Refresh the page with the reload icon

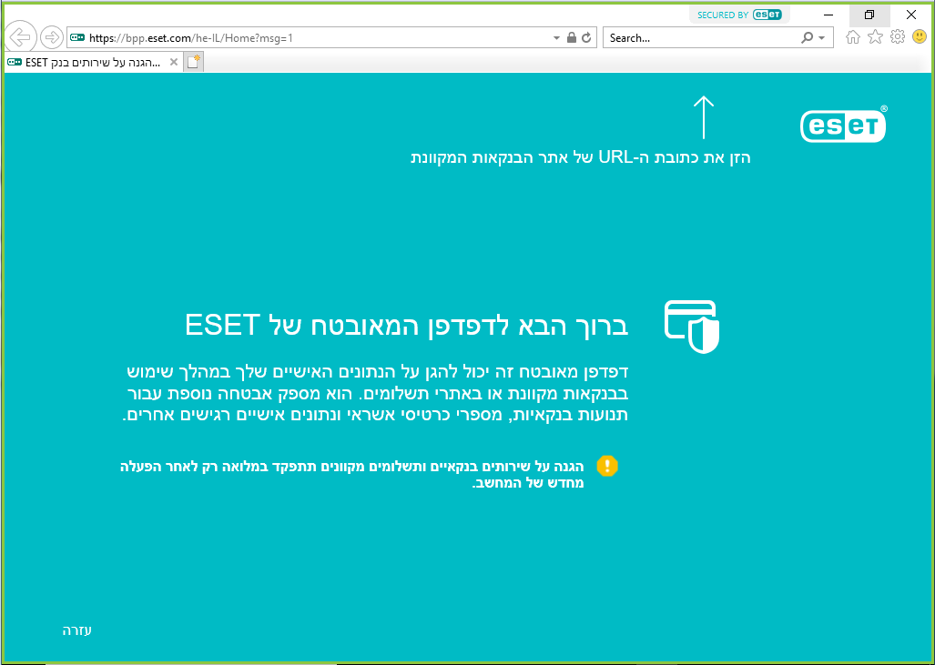pyautogui.click(x=586, y=37)
